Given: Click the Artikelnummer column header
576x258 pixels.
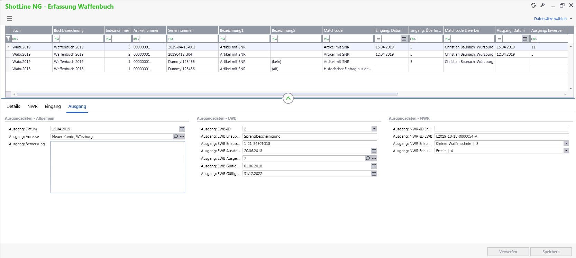Looking at the screenshot, I should click(x=149, y=30).
